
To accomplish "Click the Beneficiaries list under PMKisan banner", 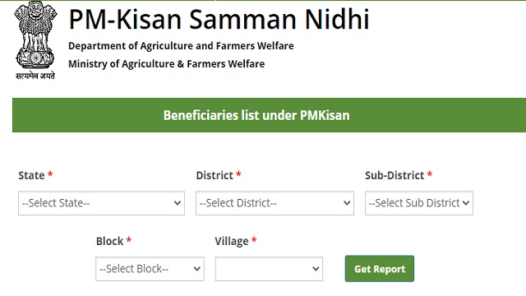I will [269, 115].
